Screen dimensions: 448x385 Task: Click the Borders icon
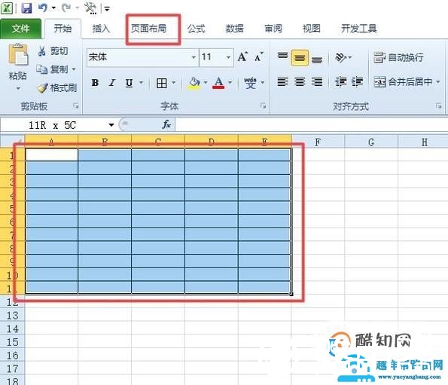162,83
